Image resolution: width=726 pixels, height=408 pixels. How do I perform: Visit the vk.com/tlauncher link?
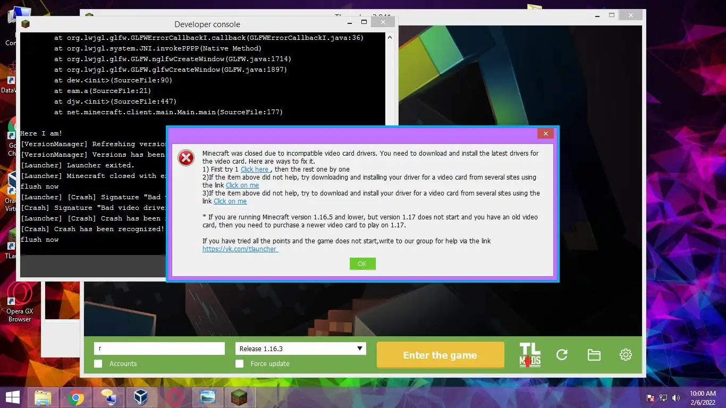pos(240,249)
